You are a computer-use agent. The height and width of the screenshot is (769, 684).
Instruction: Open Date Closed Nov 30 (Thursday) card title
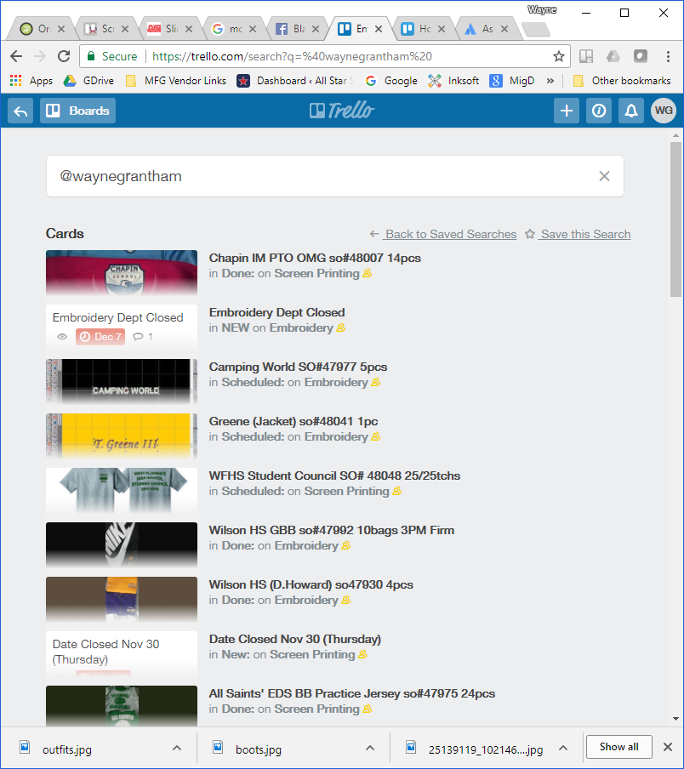[294, 639]
